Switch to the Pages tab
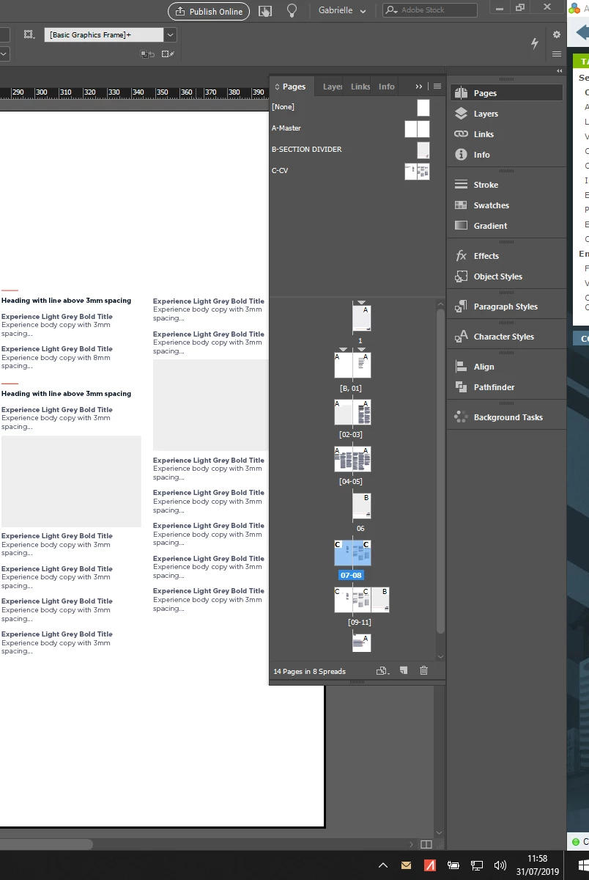The width and height of the screenshot is (589, 880). [294, 87]
